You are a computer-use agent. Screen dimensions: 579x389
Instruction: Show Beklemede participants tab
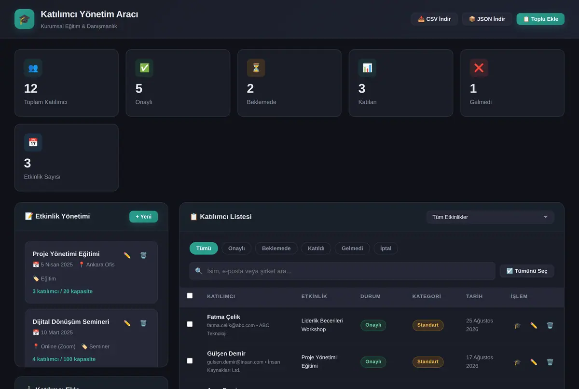pyautogui.click(x=276, y=249)
